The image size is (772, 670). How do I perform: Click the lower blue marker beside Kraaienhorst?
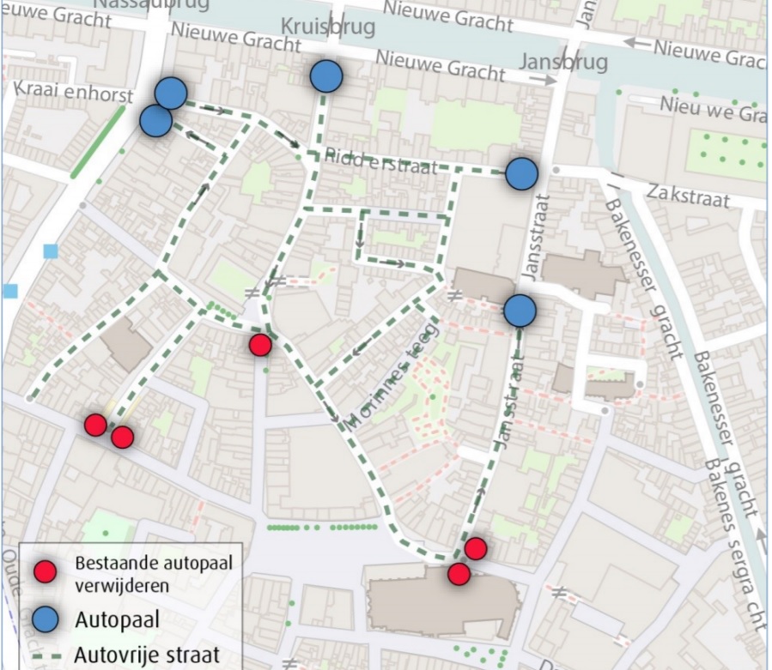click(x=155, y=120)
